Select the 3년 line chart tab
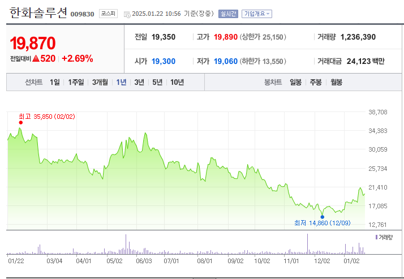Viewport: 404px width, 279px height. [139, 82]
